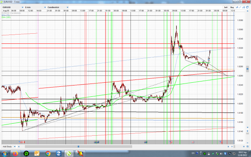Click the Sell button

[226, 7]
